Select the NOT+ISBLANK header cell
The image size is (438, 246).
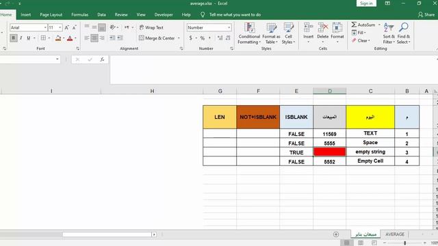pyautogui.click(x=258, y=117)
